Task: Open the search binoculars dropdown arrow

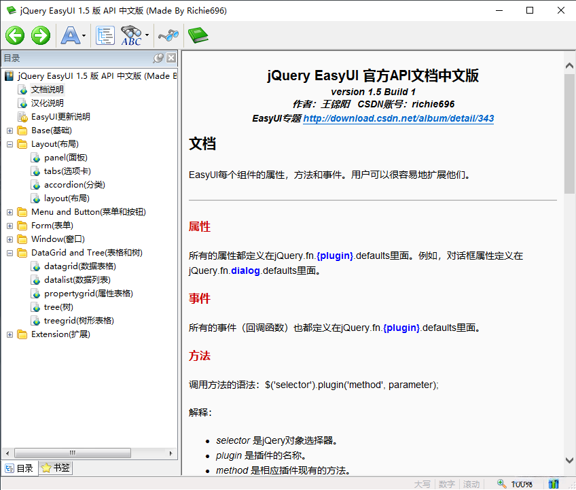Action: [147, 35]
